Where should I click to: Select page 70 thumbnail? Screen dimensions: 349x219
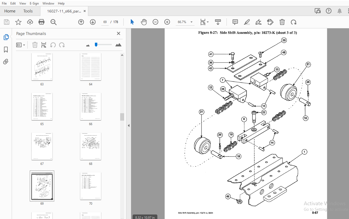[91, 186]
